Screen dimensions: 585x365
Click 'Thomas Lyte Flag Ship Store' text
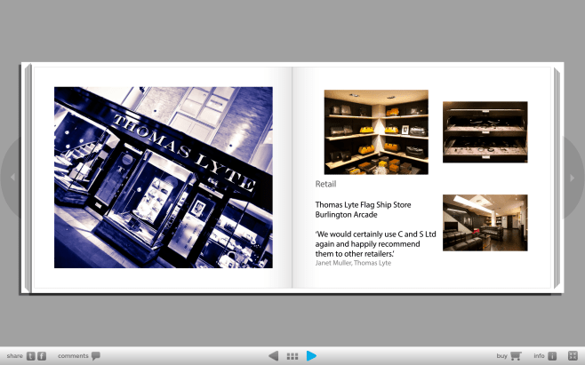coord(363,204)
